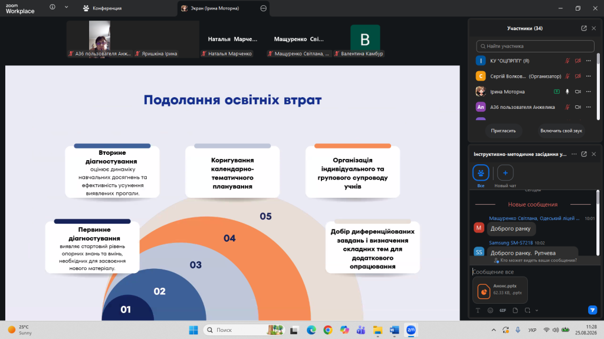Click the Zoom icon on the taskbar

(411, 330)
